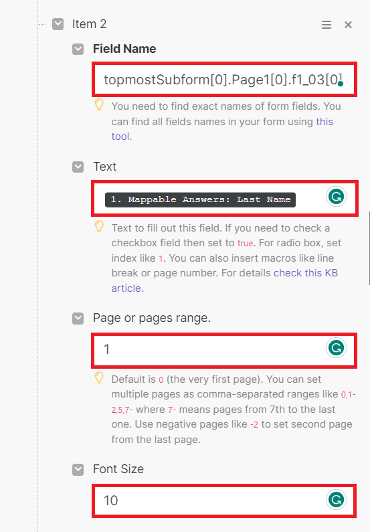370x532 pixels.
Task: Click Grammarly icon in Page range field
Action: (336, 348)
